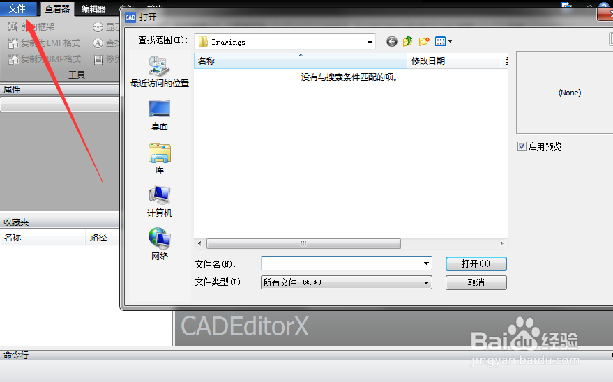Expand the view menu dropdown arrow
613x382 pixels.
pyautogui.click(x=451, y=41)
